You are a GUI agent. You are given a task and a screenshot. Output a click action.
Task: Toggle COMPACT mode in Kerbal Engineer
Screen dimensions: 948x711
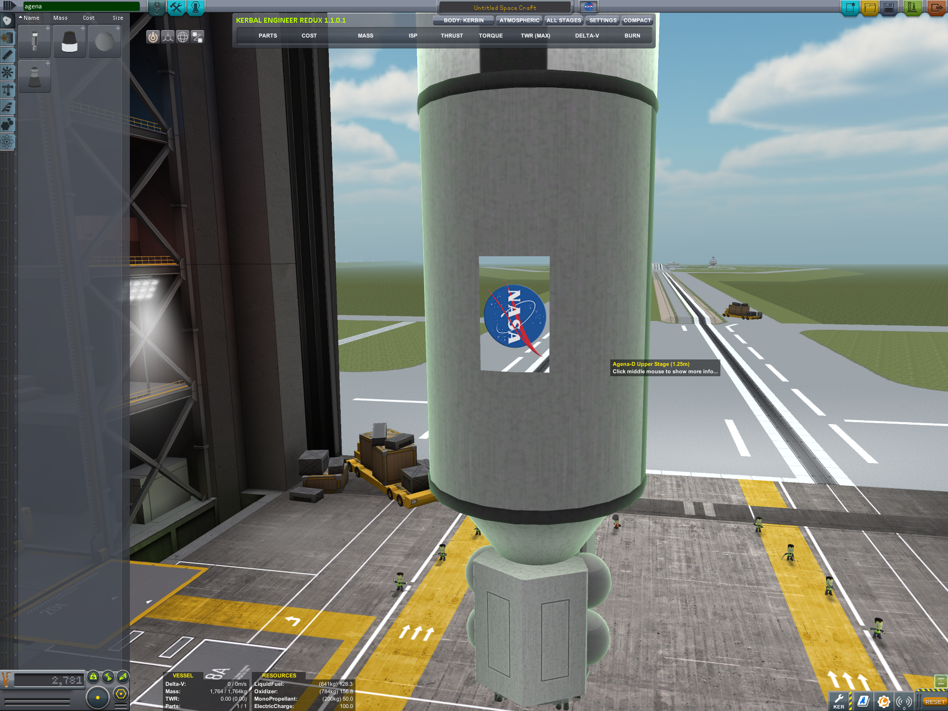[x=637, y=20]
